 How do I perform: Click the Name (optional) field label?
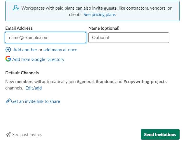tap(104, 28)
